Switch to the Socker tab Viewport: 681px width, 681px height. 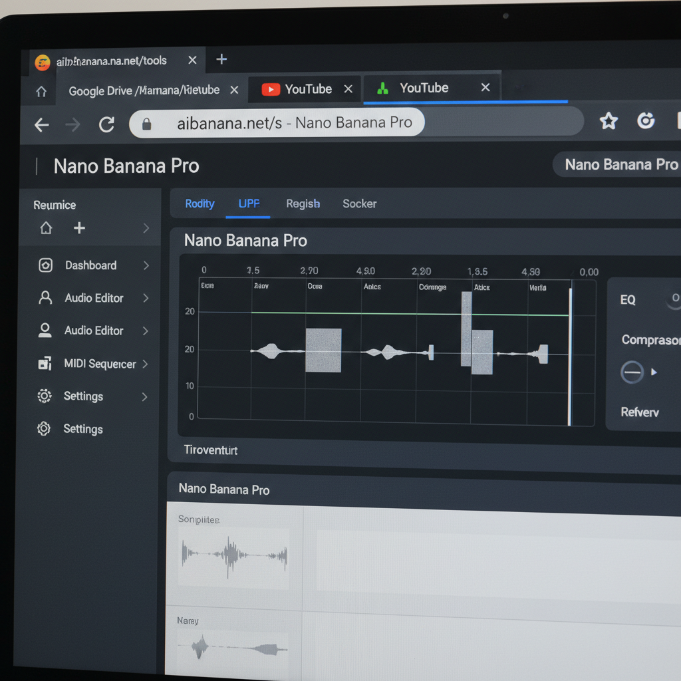click(359, 204)
